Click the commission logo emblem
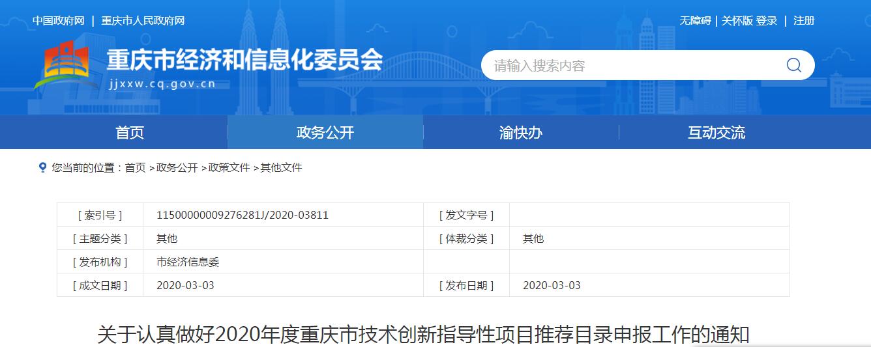The image size is (871, 347). [62, 65]
